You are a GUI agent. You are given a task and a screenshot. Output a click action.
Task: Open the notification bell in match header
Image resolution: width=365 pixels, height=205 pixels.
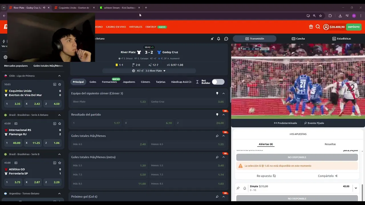point(219,39)
